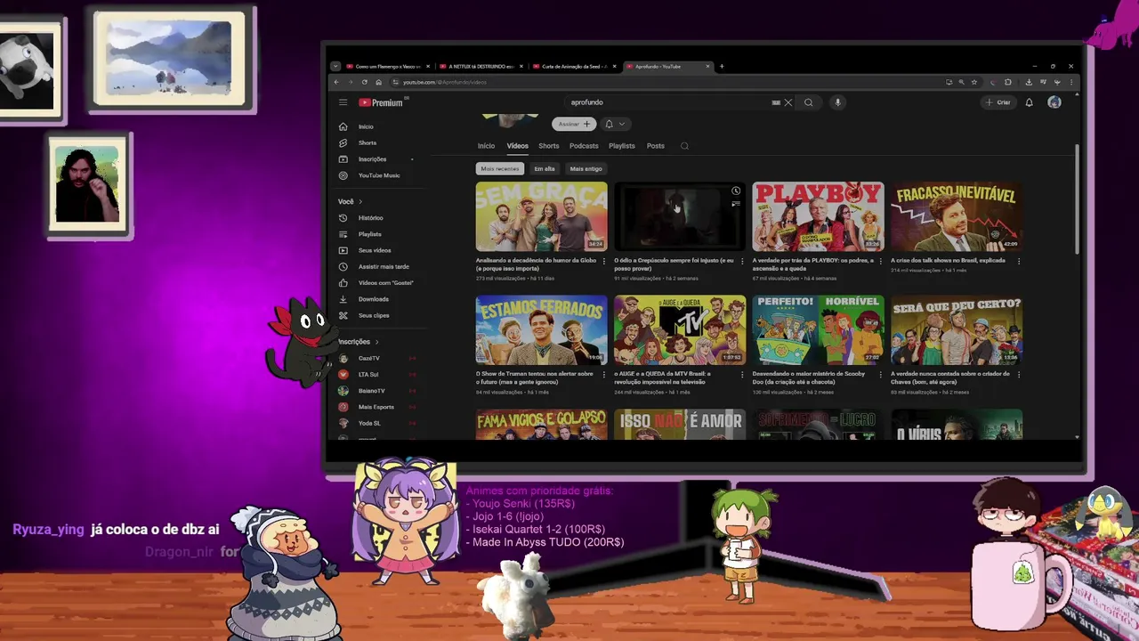This screenshot has width=1139, height=641.
Task: Switch to the channel Início tab
Action: pyautogui.click(x=486, y=146)
